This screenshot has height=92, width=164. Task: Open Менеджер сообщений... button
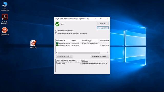pos(100,56)
